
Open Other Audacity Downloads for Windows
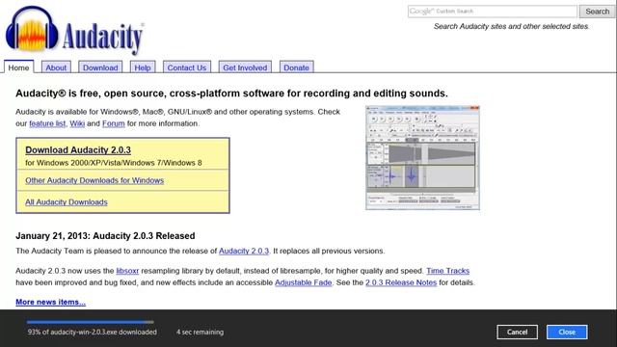(x=94, y=180)
